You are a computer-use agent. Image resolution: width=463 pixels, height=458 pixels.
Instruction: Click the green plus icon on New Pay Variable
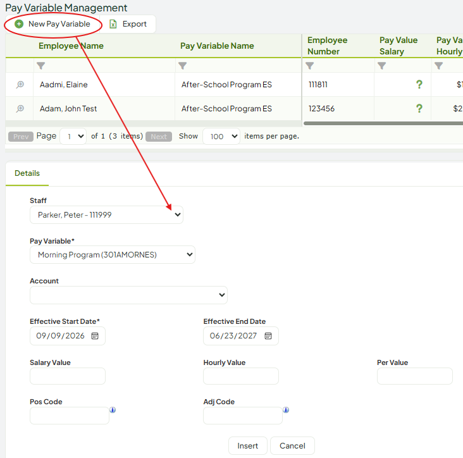click(19, 24)
